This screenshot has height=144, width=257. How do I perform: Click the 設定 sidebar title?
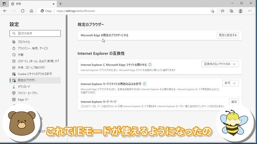tap(14, 24)
